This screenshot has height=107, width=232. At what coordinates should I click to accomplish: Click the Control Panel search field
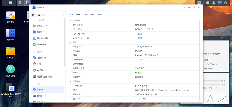pos(50,15)
